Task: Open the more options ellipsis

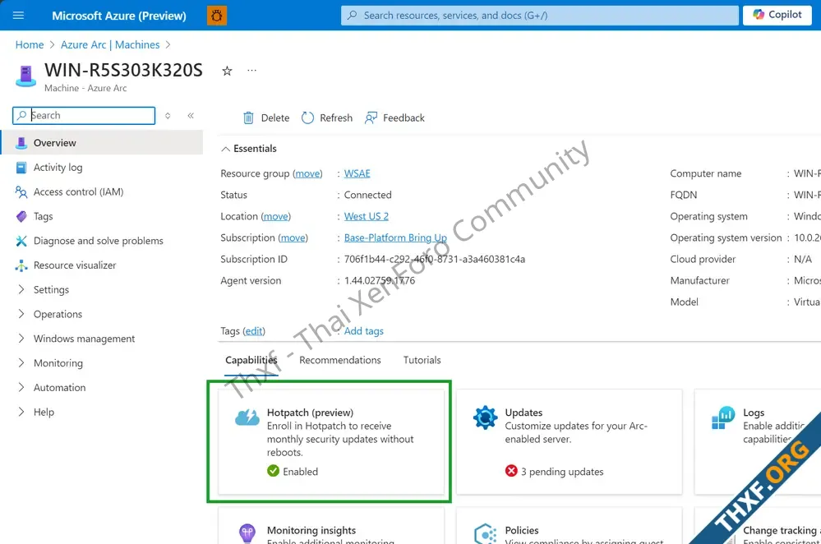Action: tap(251, 70)
